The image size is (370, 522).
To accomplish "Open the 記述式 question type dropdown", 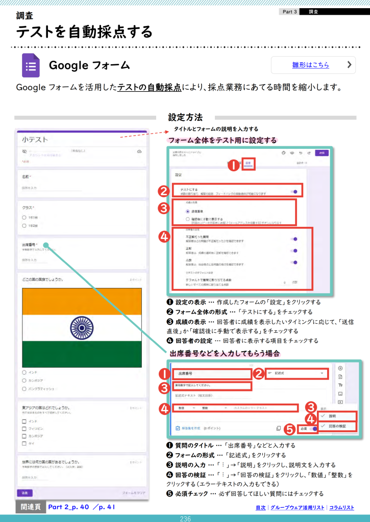I will coord(297,374).
